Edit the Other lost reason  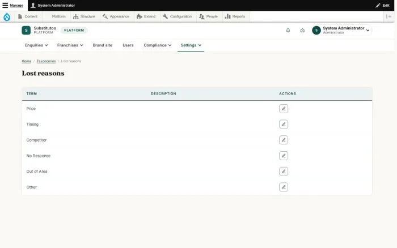point(284,187)
